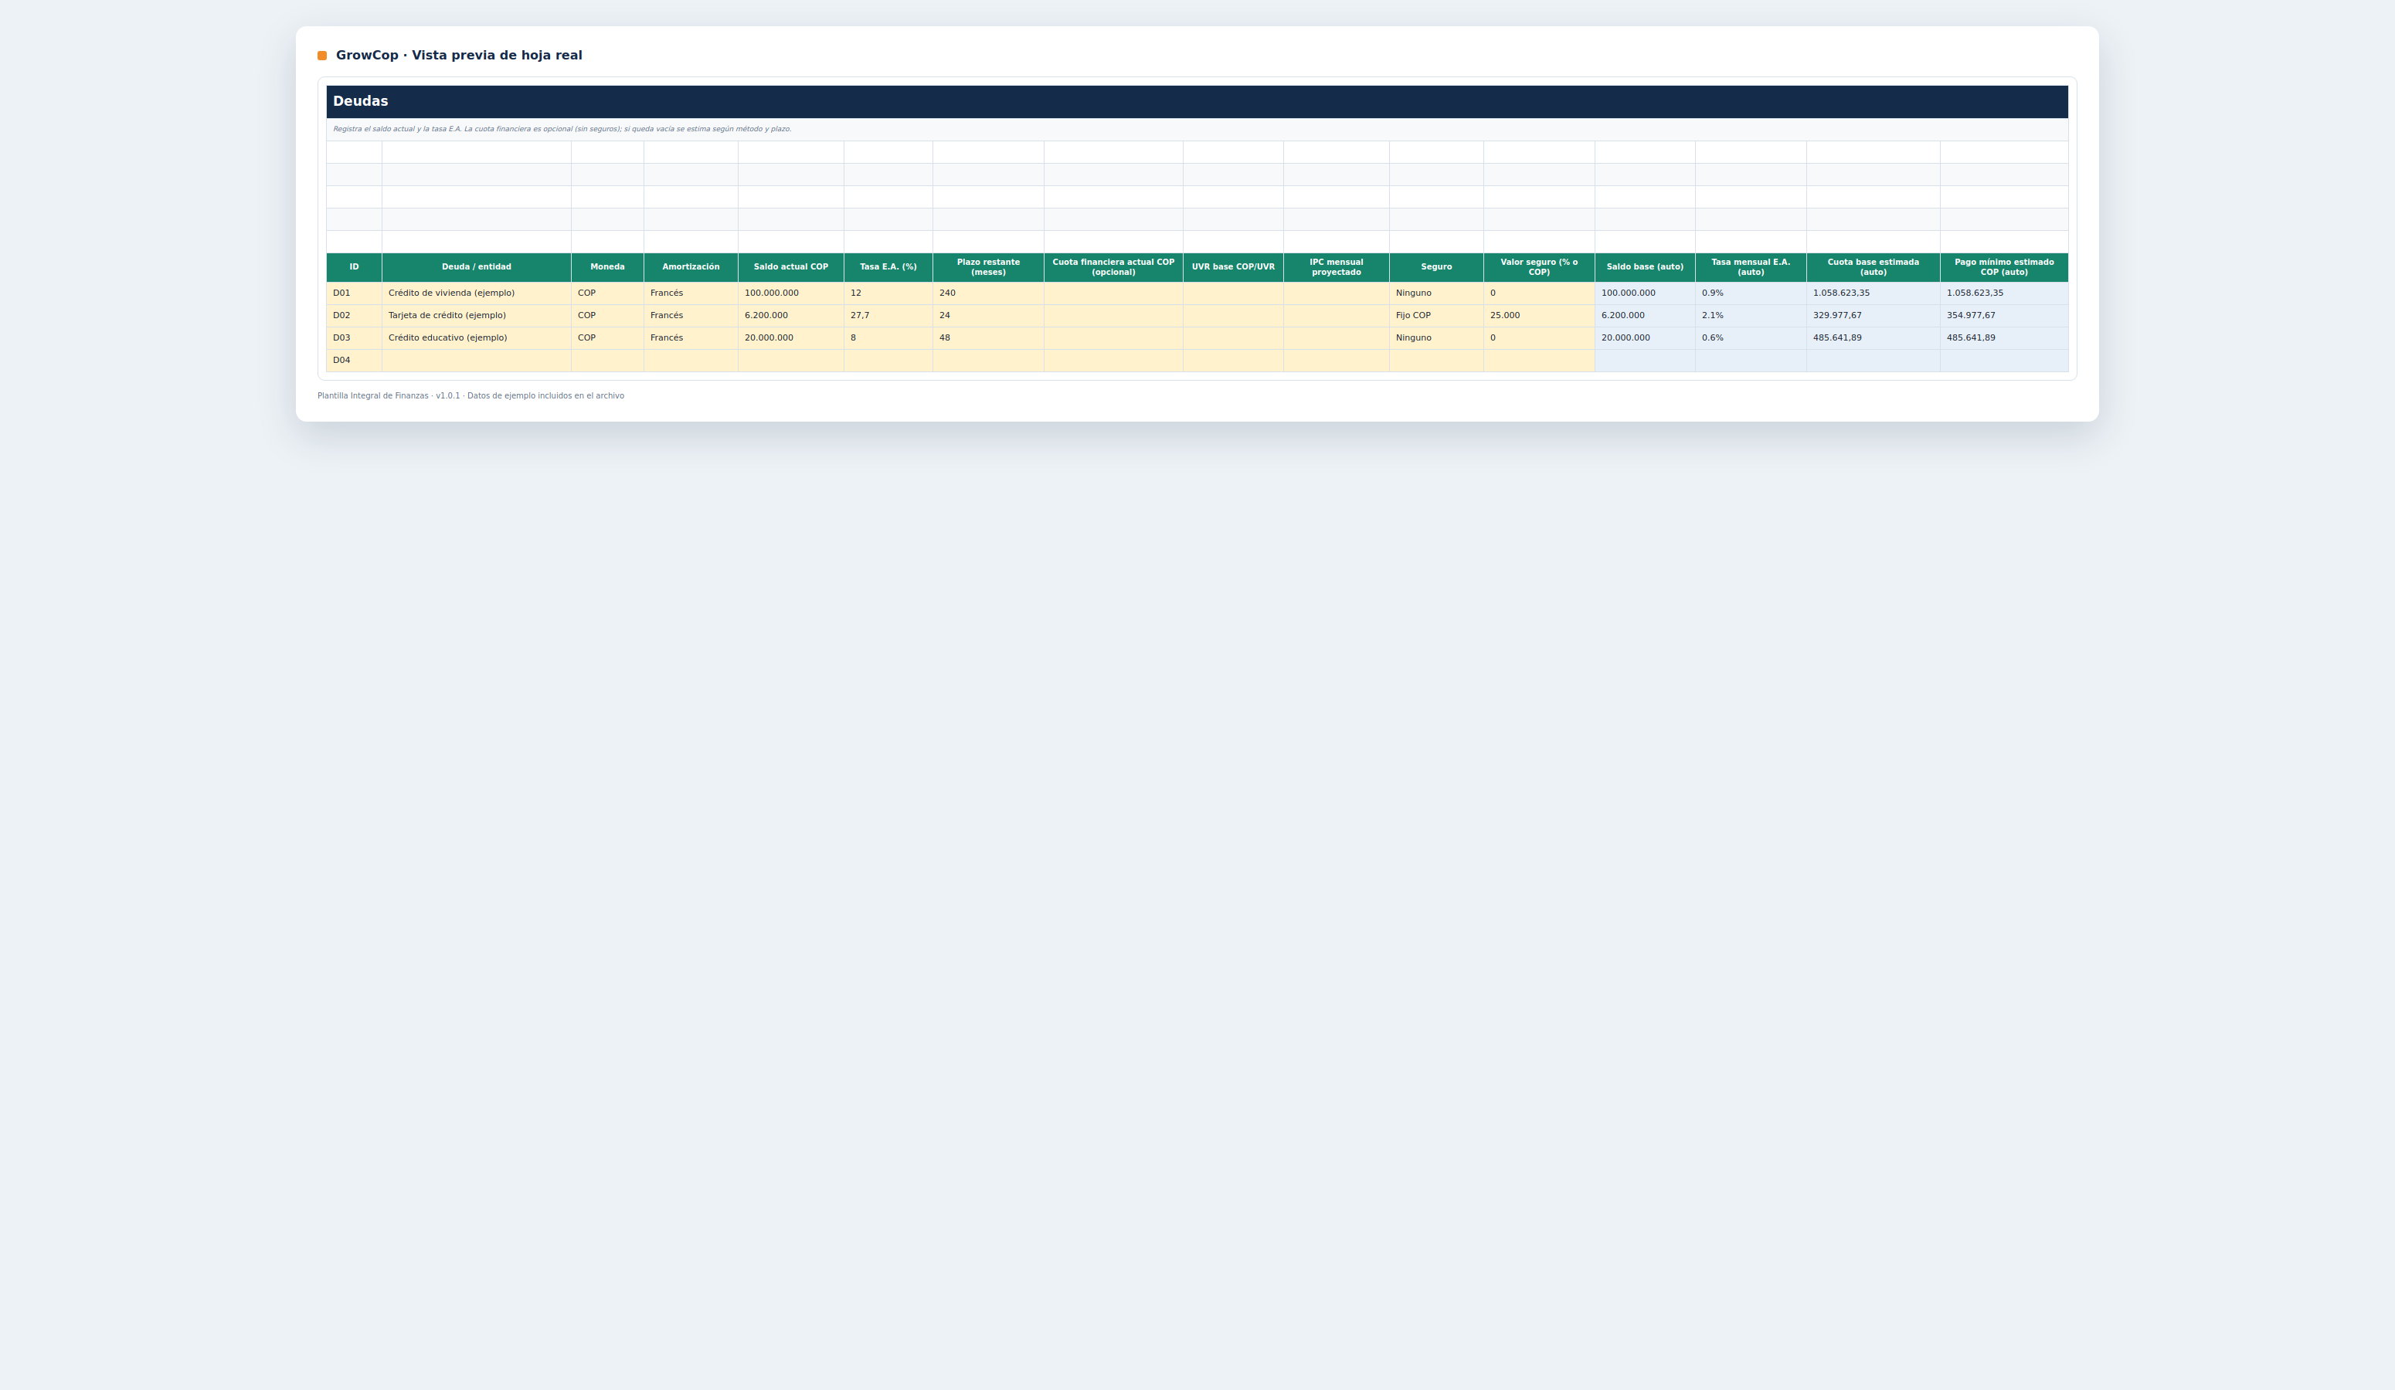2395x1390 pixels.
Task: Click the saldo actual value 100.000.000 in the D01 row
Action: pos(790,293)
